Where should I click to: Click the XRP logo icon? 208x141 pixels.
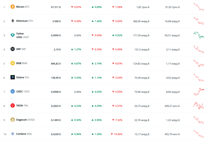pyautogui.click(x=13, y=49)
